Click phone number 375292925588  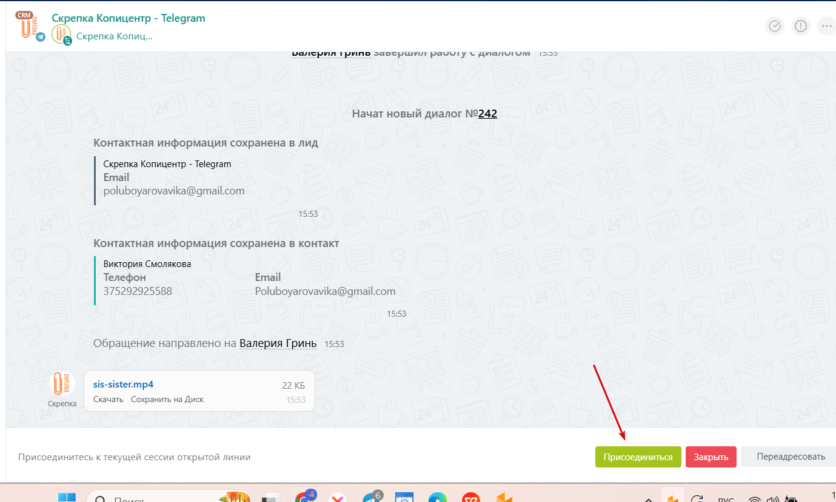[138, 291]
